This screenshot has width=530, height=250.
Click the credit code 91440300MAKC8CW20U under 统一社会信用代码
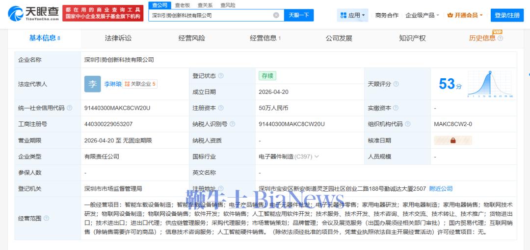pyautogui.click(x=117, y=108)
